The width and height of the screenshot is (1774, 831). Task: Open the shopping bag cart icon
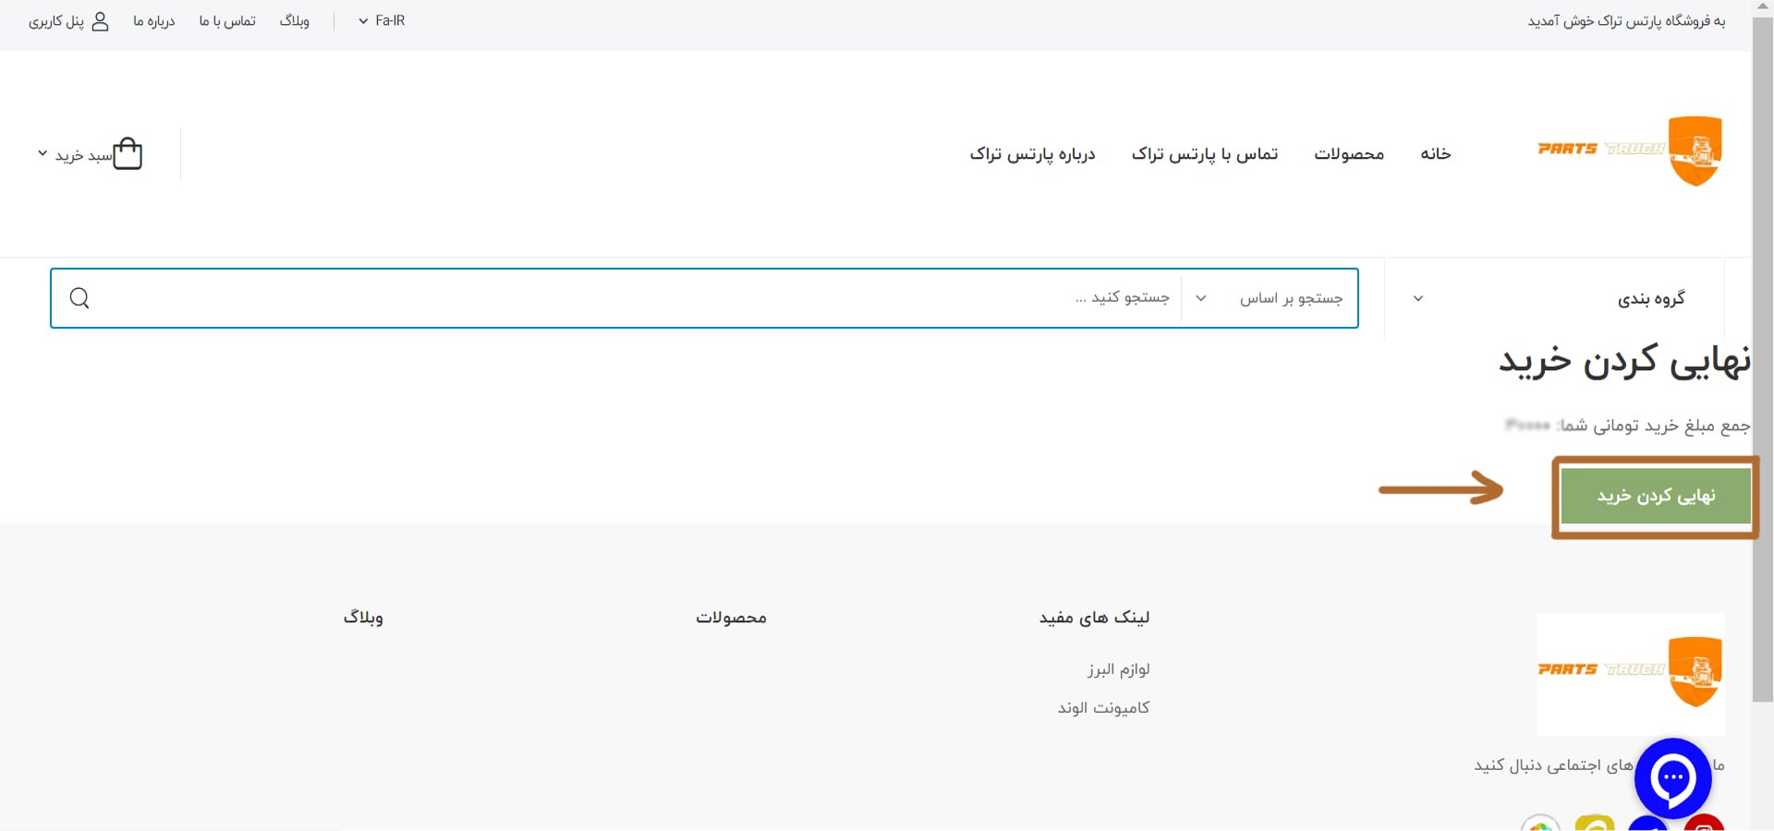[x=128, y=153]
